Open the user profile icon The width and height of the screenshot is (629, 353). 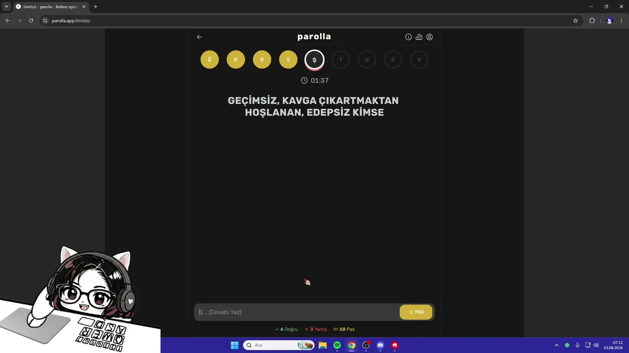coord(429,37)
